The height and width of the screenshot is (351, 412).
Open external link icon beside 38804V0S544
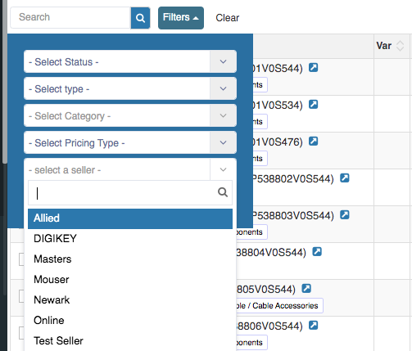click(317, 251)
